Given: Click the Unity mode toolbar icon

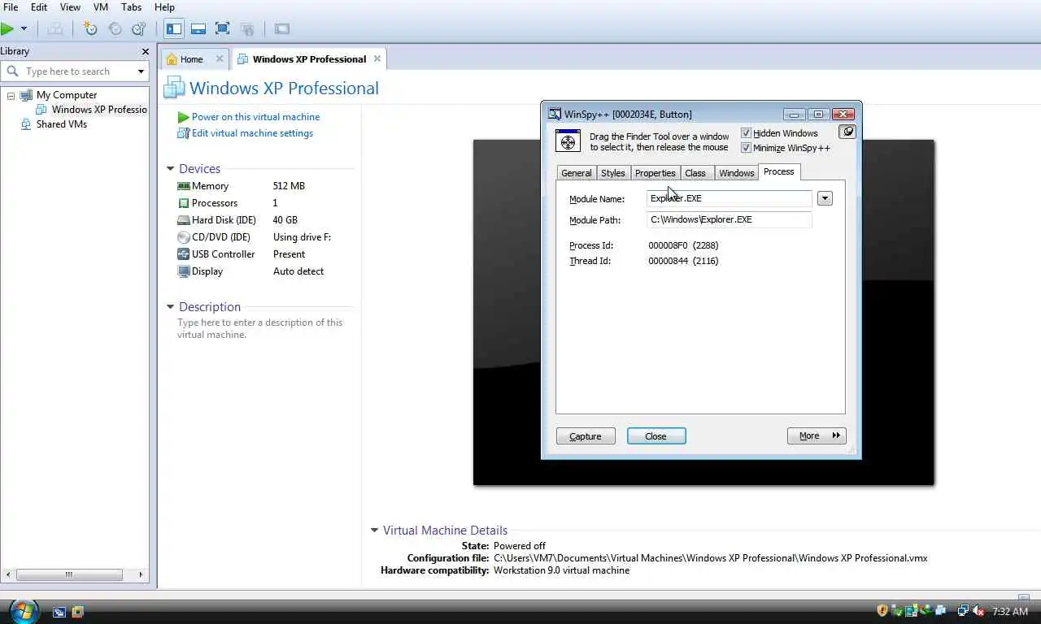Looking at the screenshot, I should pyautogui.click(x=248, y=28).
